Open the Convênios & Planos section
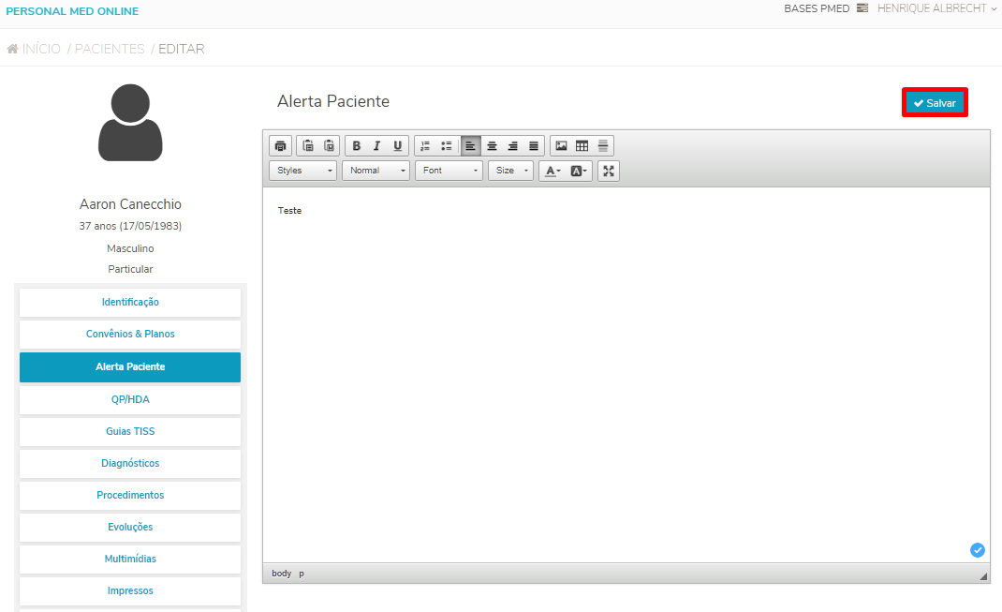Screen dimensions: 1002x612 (130, 334)
